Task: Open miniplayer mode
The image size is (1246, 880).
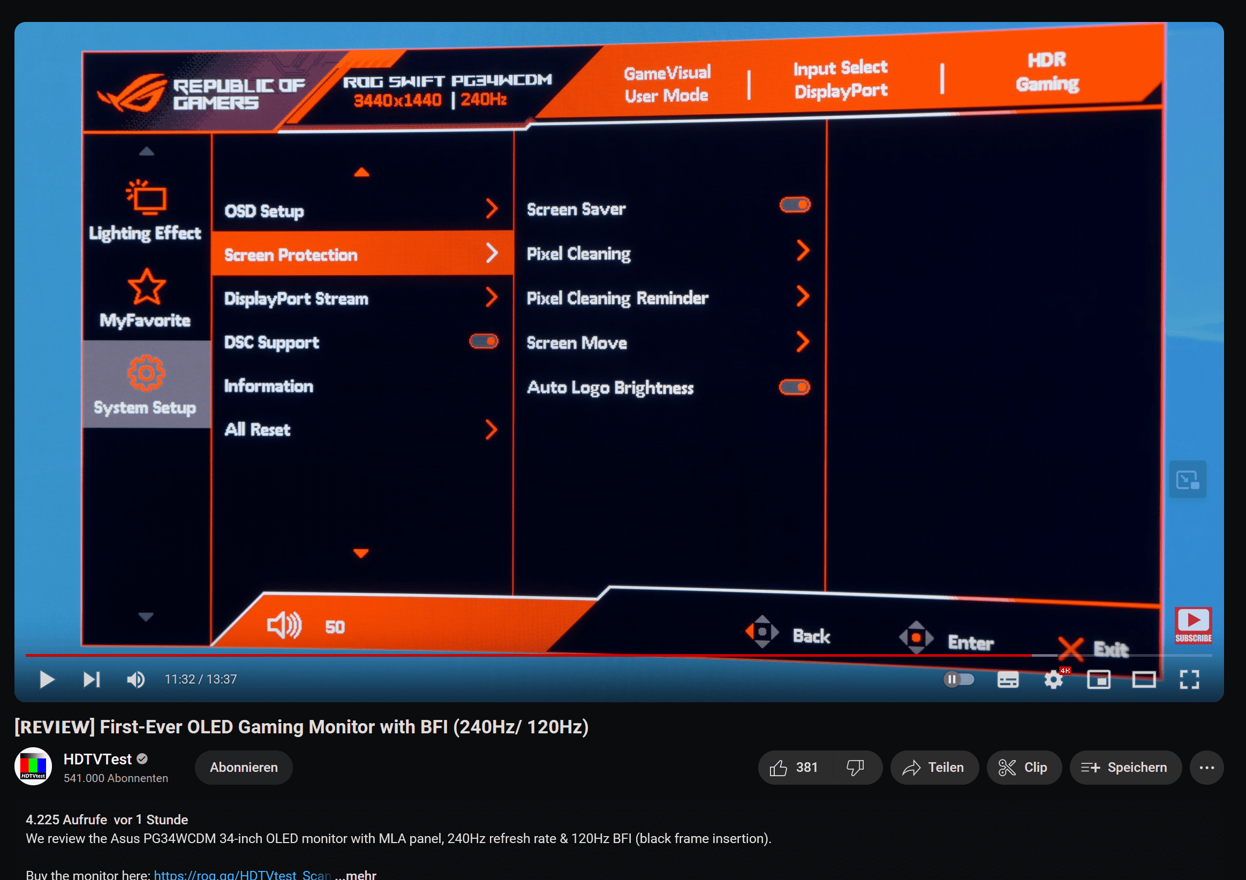Action: pos(1098,679)
